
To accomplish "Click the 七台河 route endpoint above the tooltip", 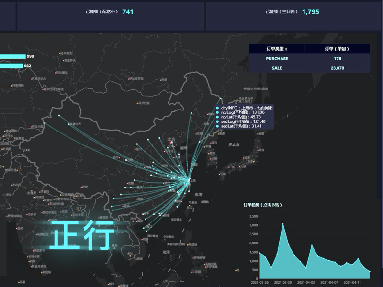I will [221, 99].
